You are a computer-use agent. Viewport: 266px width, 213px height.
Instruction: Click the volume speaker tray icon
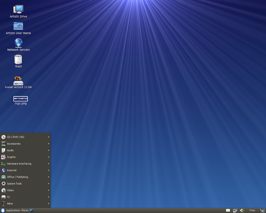click(x=242, y=210)
